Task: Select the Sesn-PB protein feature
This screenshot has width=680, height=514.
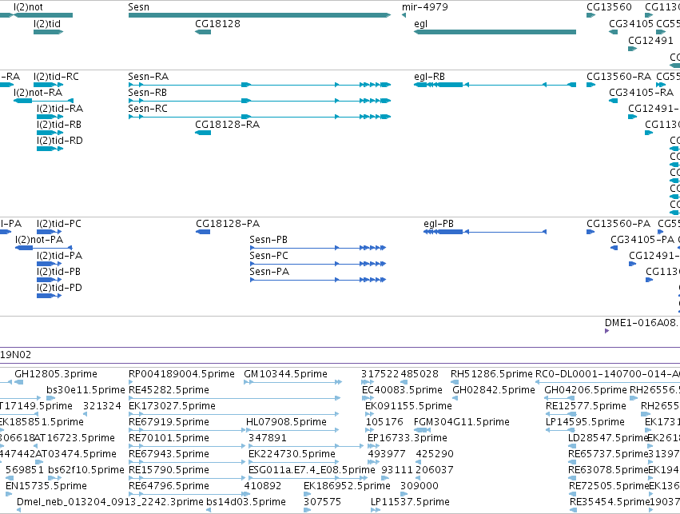Action: (x=318, y=248)
